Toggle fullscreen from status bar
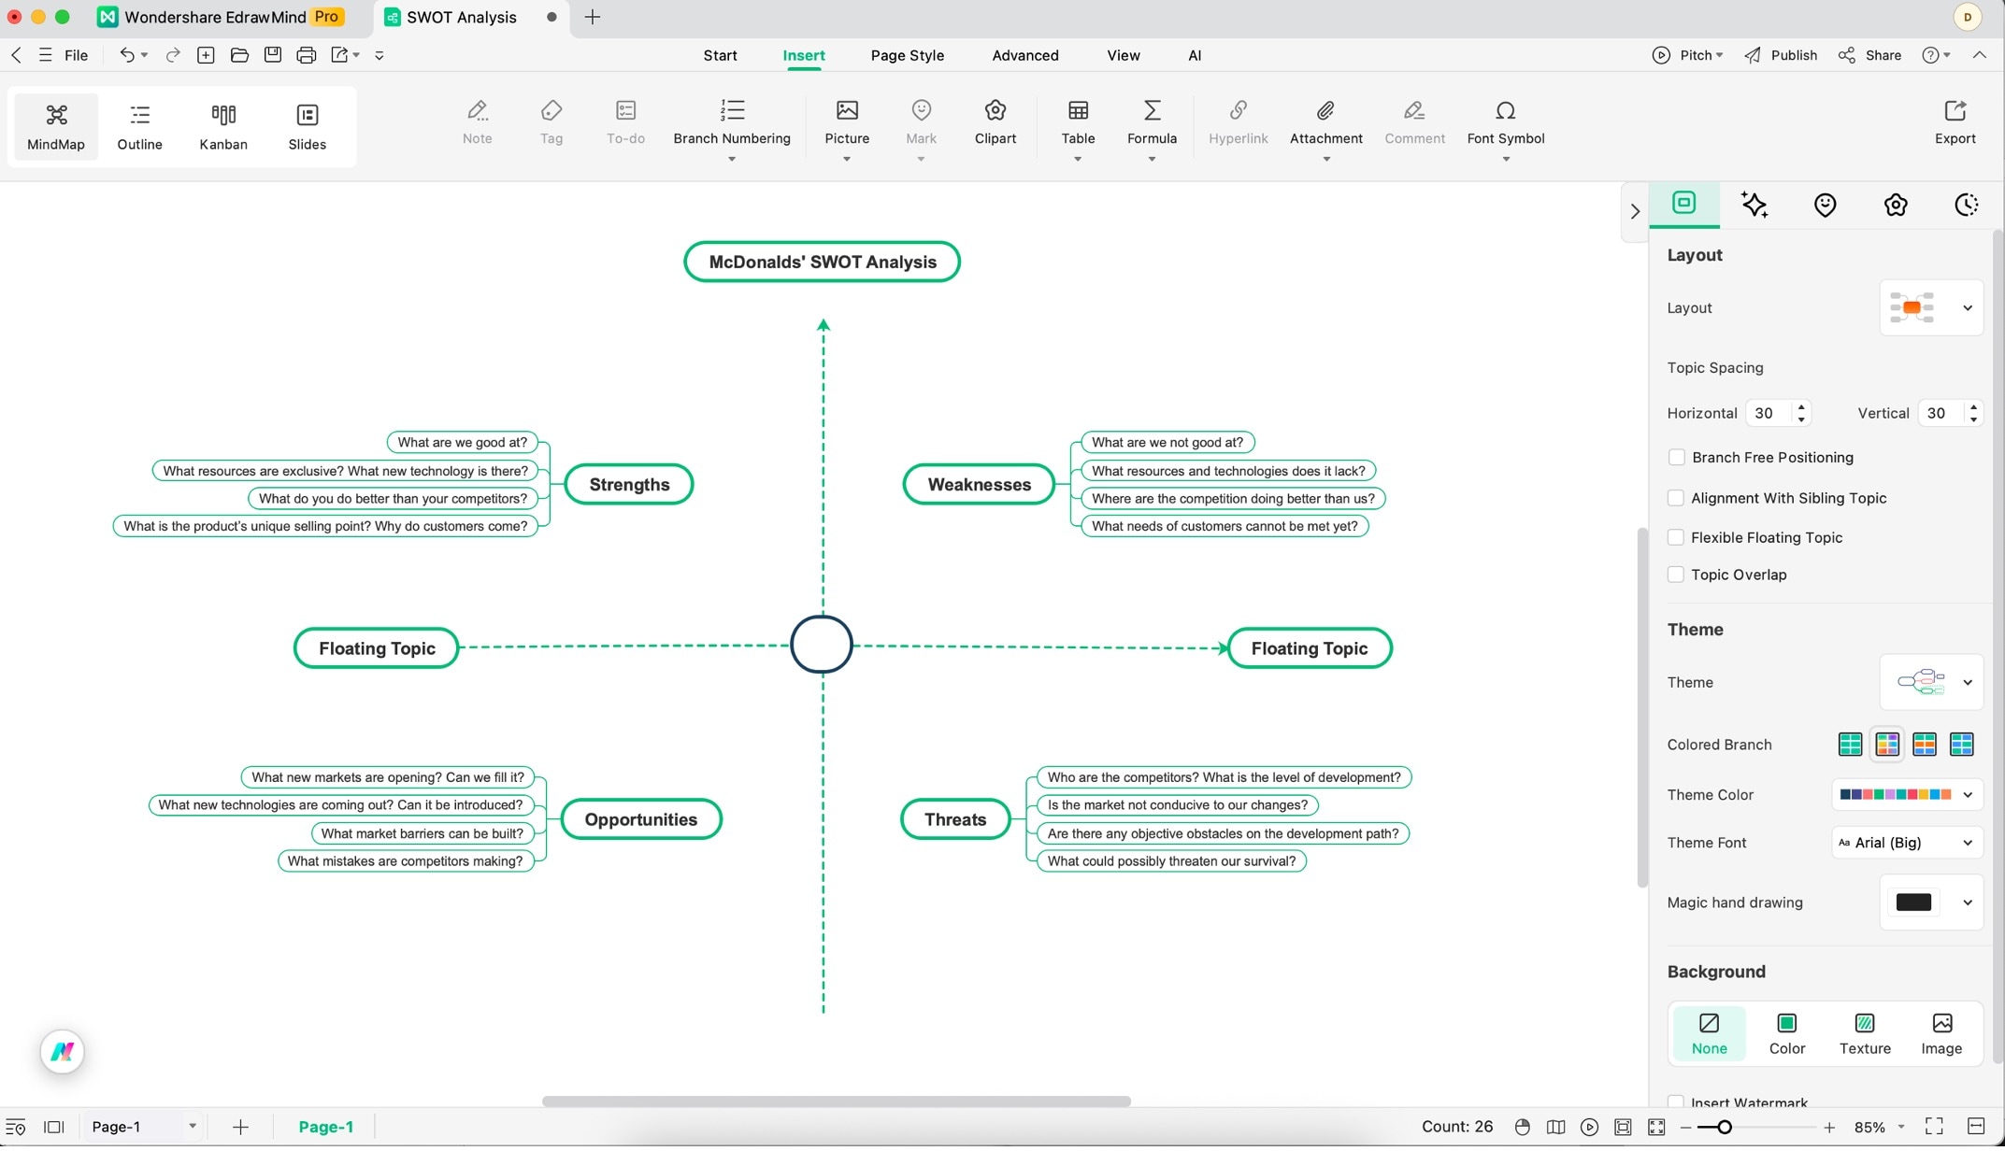The image size is (2005, 1151). coord(1934,1127)
